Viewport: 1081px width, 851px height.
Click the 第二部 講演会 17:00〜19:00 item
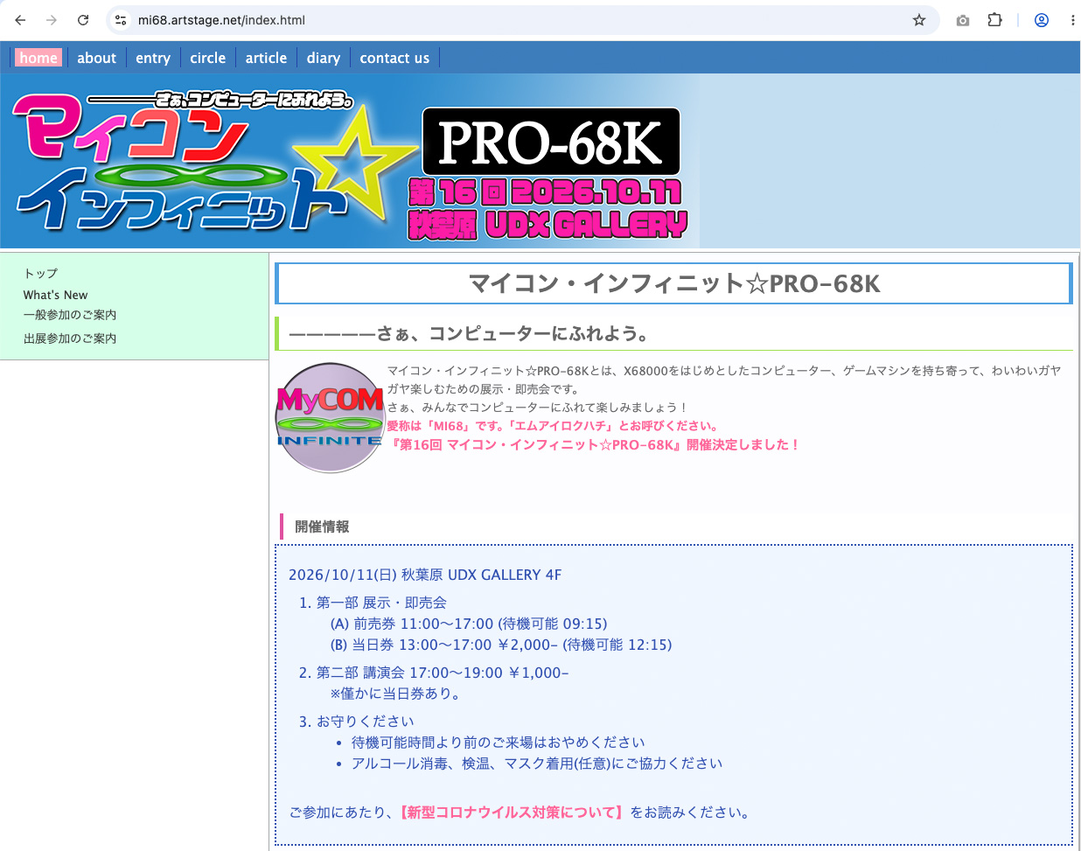[x=443, y=673]
